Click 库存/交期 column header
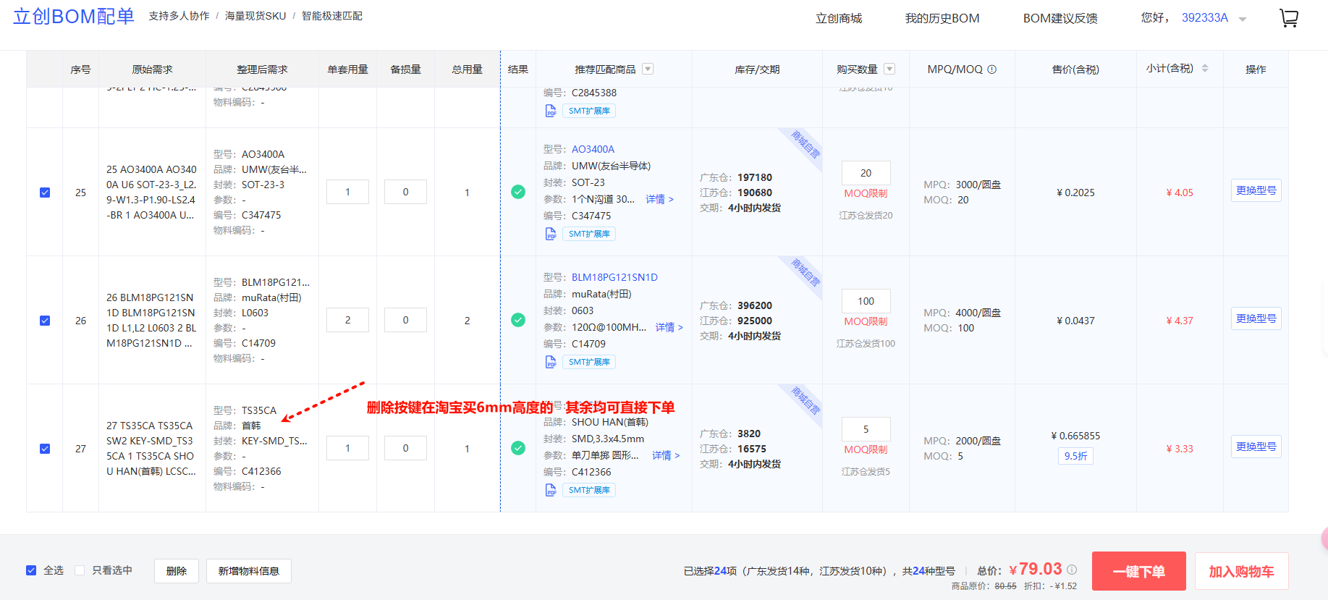Viewport: 1328px width, 600px height. (757, 69)
